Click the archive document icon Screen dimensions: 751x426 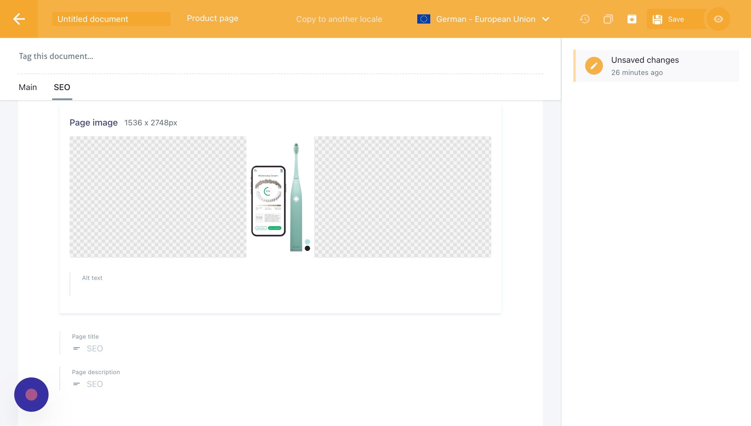[632, 19]
